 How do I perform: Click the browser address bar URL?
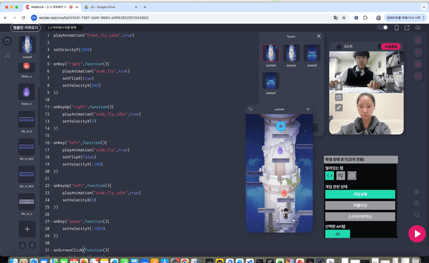94,18
